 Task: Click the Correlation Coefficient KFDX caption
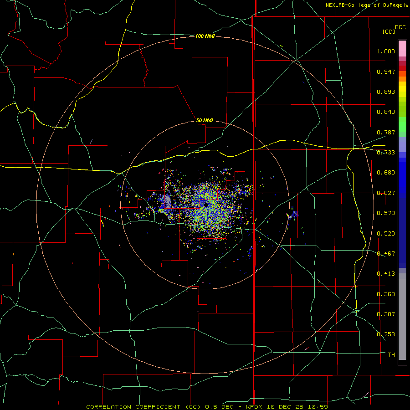[x=207, y=407]
